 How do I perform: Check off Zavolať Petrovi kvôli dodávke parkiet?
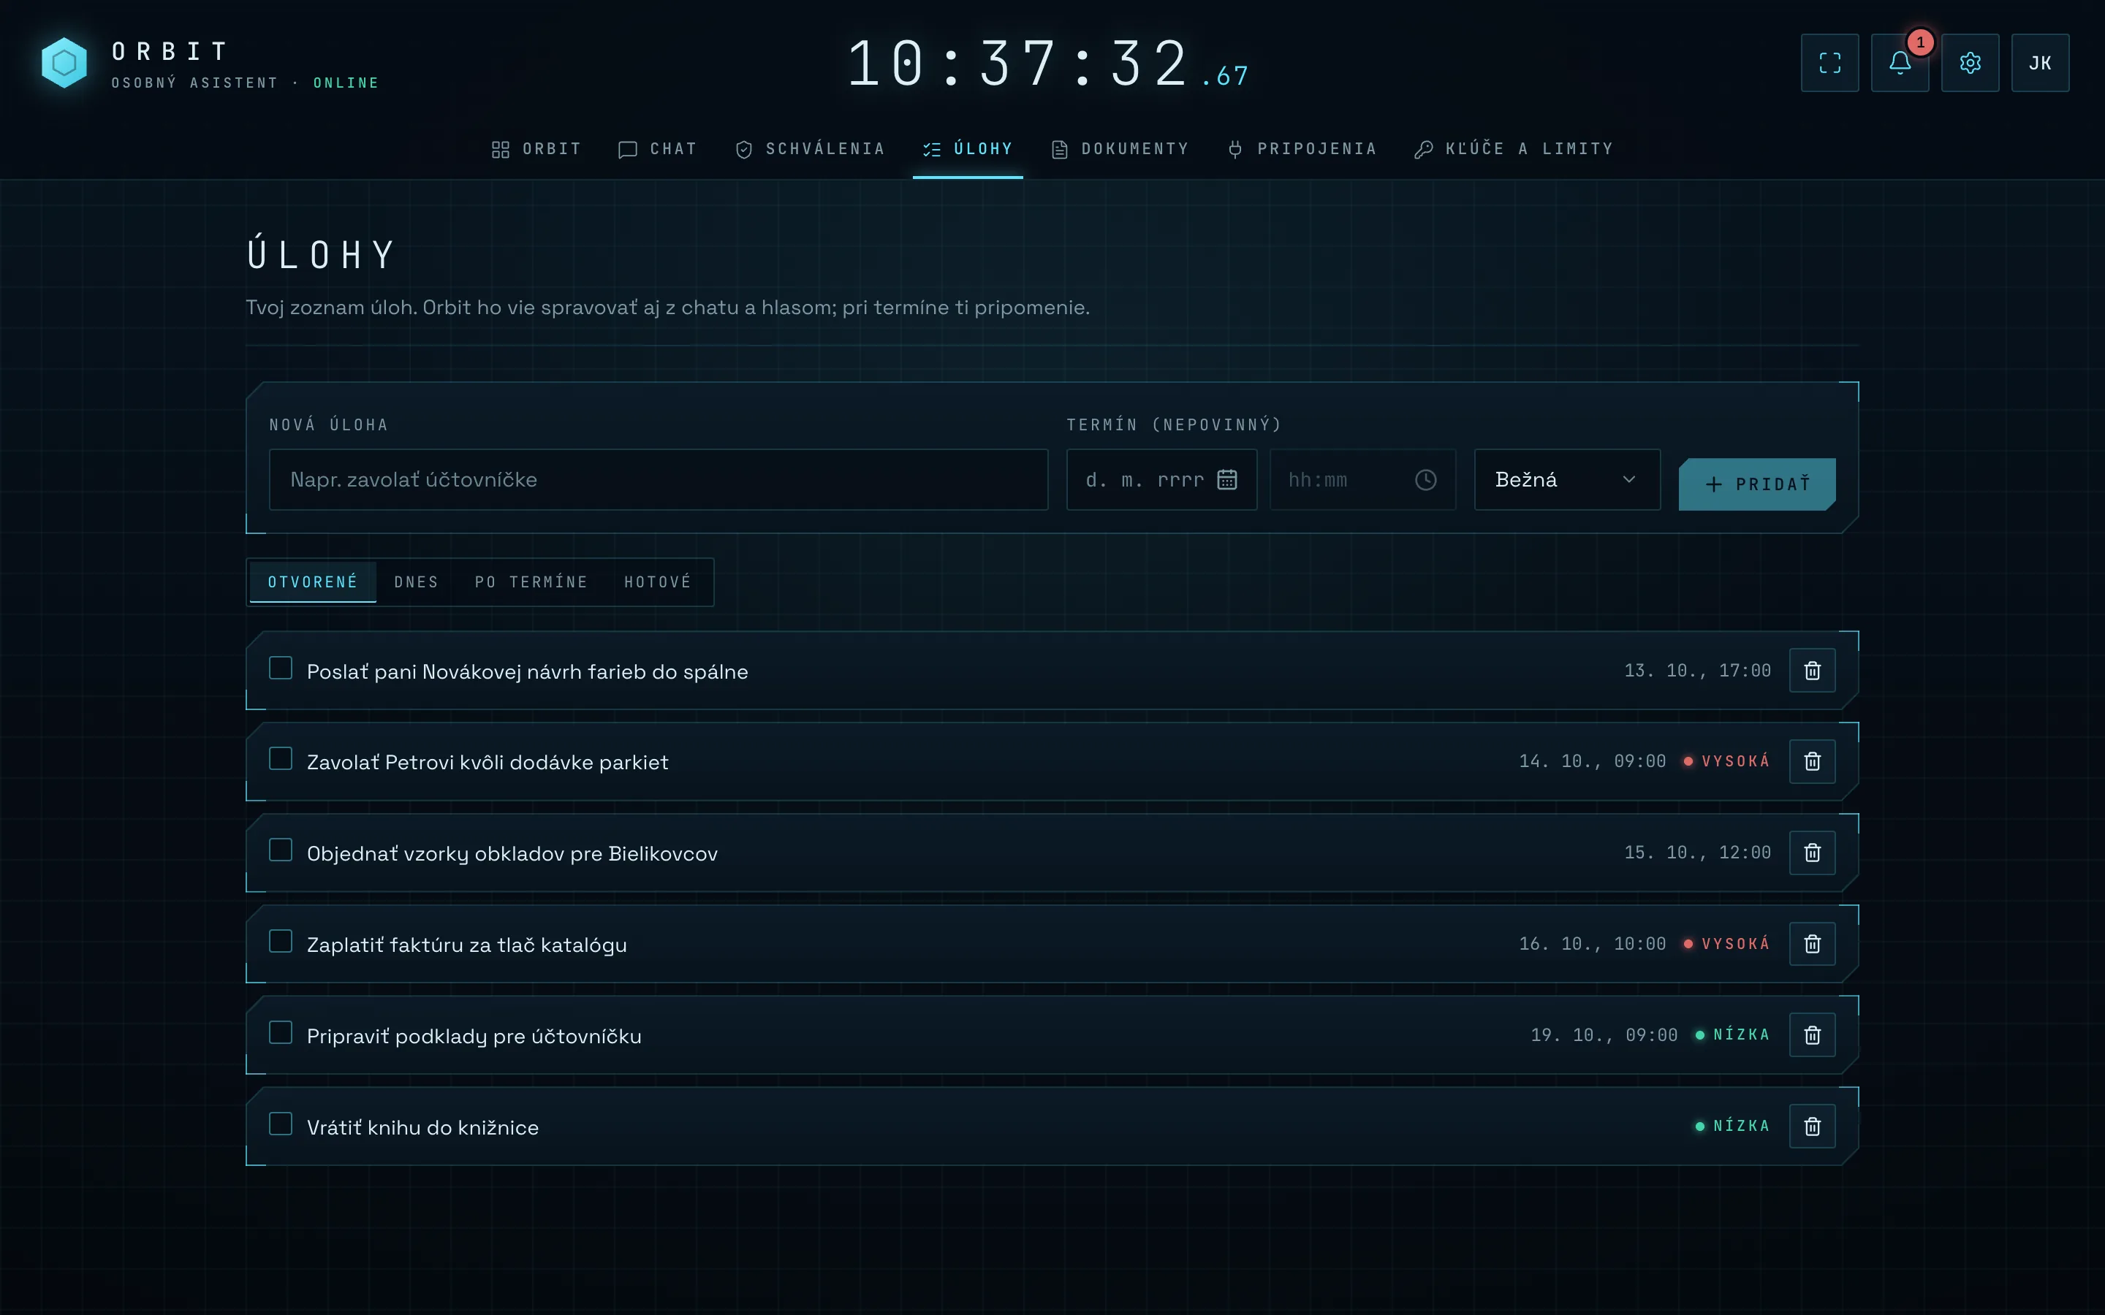[x=280, y=758]
